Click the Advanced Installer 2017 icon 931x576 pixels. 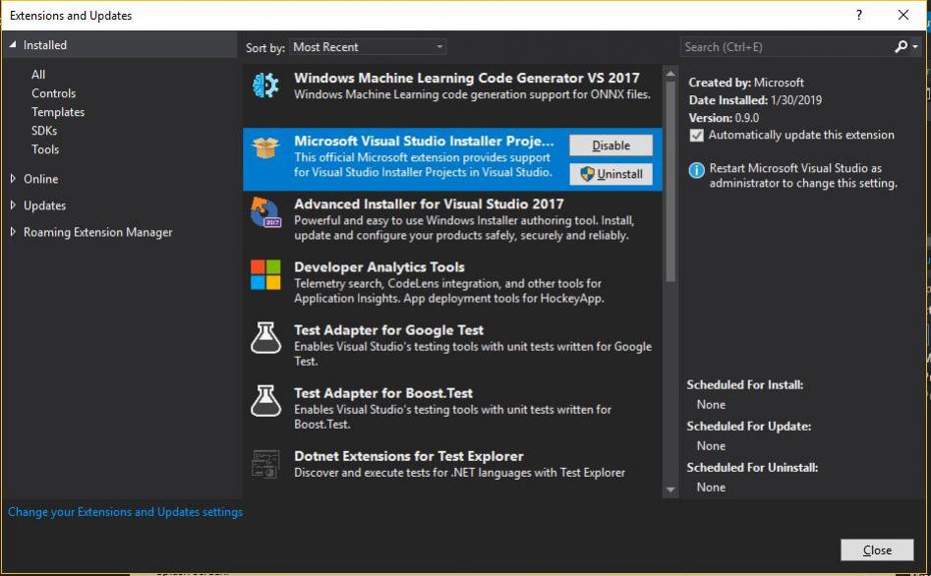pos(265,212)
